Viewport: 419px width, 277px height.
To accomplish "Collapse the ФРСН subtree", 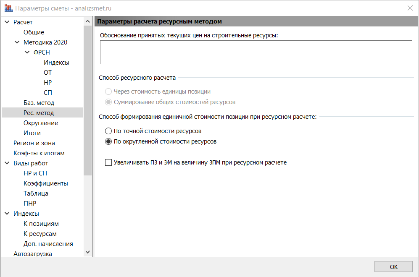I will [27, 52].
